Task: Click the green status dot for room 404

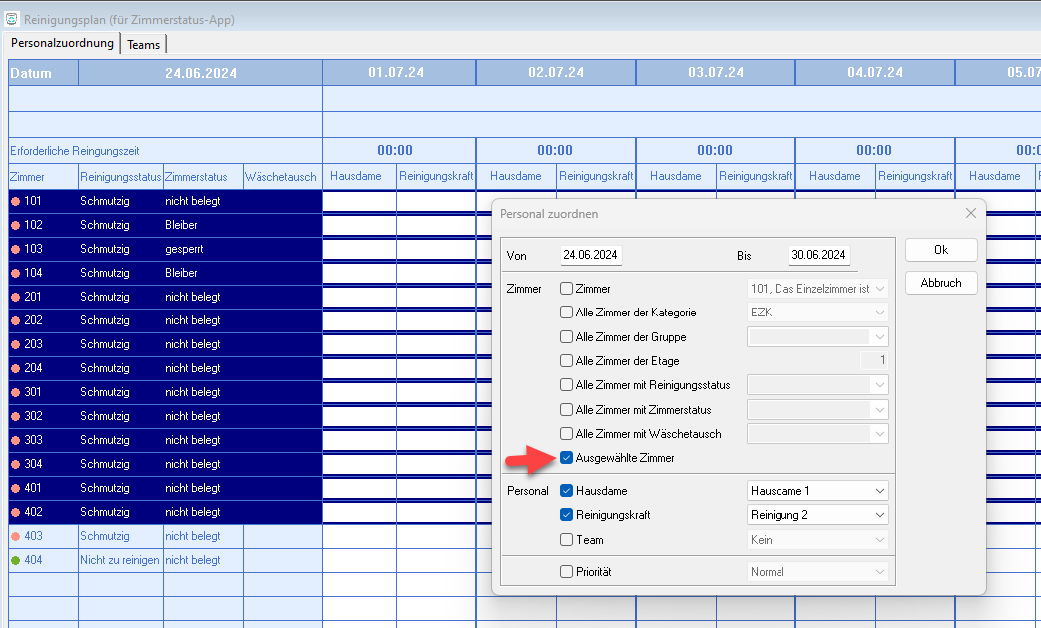Action: click(x=16, y=560)
